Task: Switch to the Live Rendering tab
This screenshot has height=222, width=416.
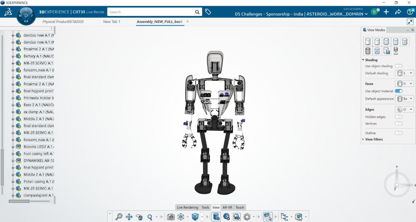Action: coord(187,207)
